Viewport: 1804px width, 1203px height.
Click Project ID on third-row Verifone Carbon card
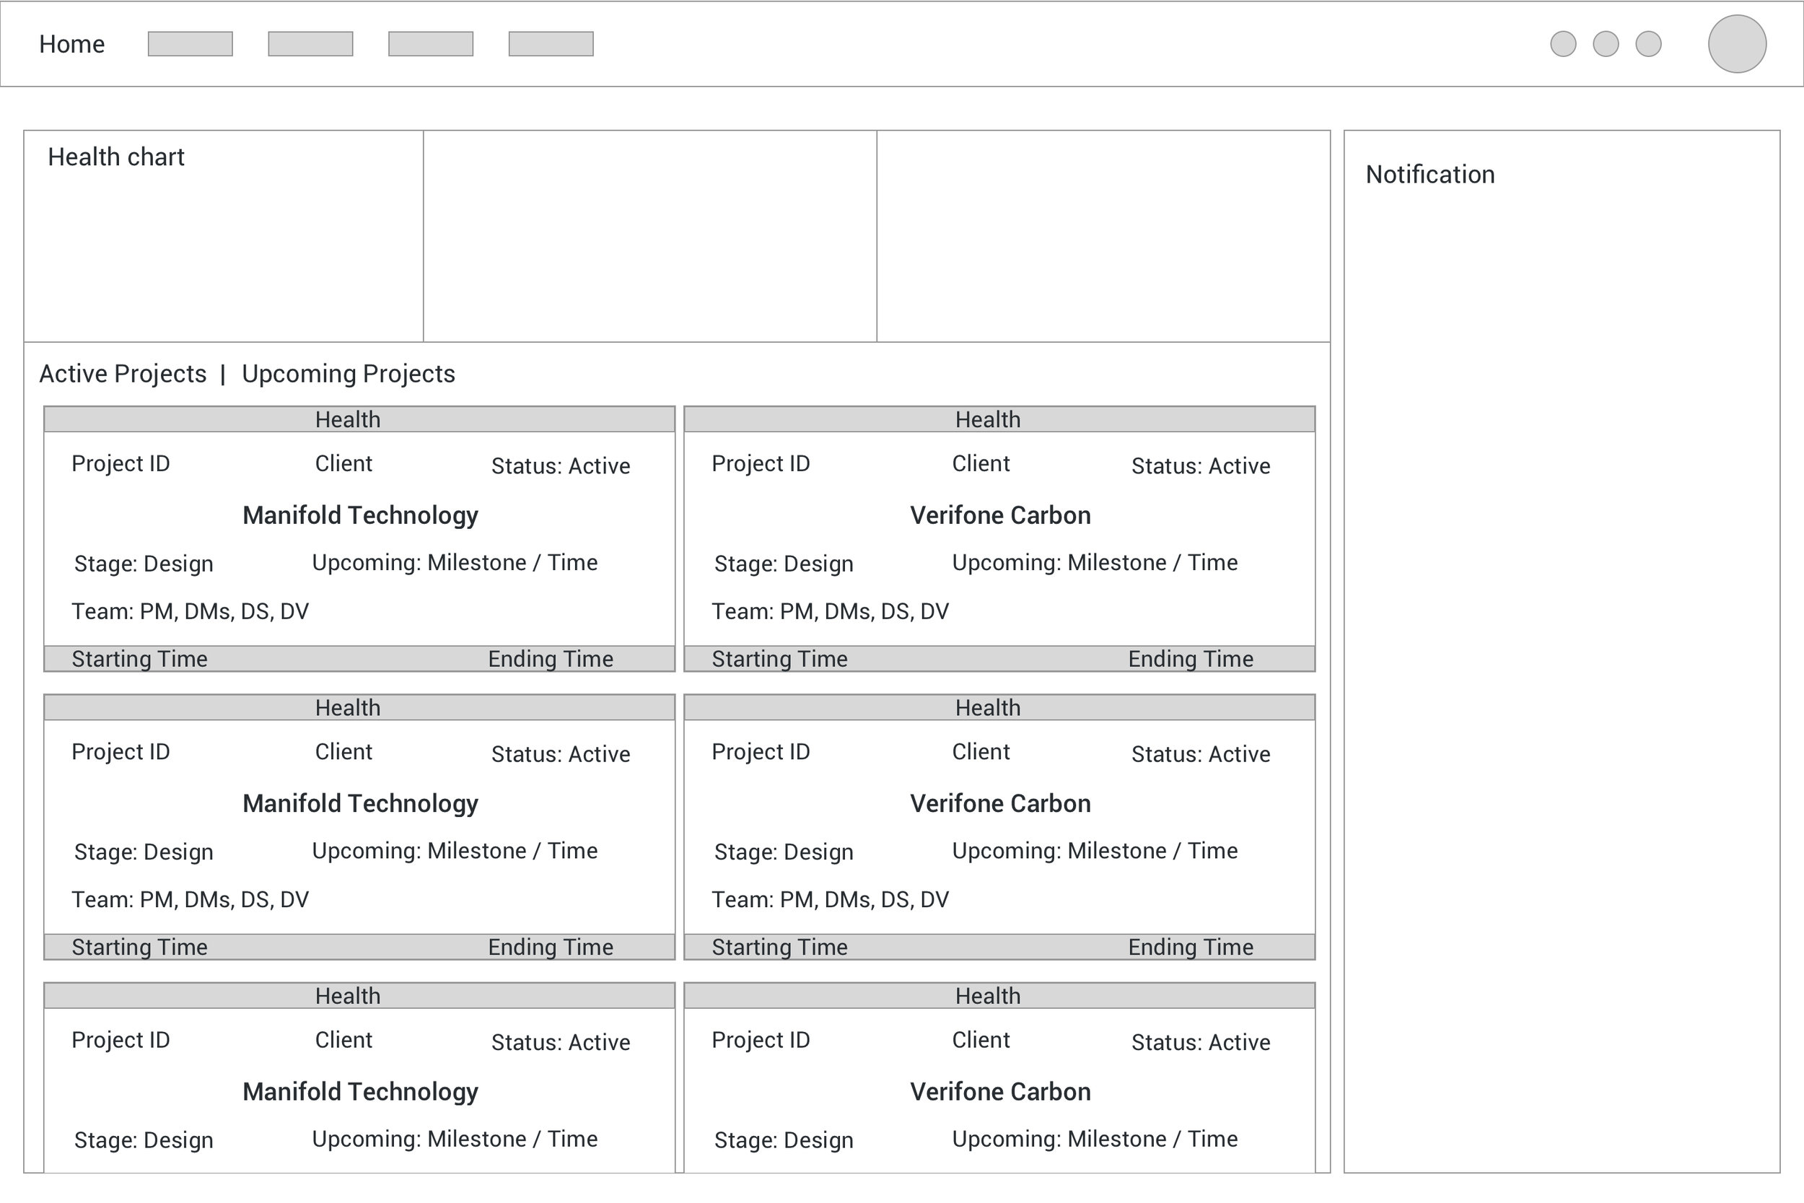pyautogui.click(x=761, y=1041)
